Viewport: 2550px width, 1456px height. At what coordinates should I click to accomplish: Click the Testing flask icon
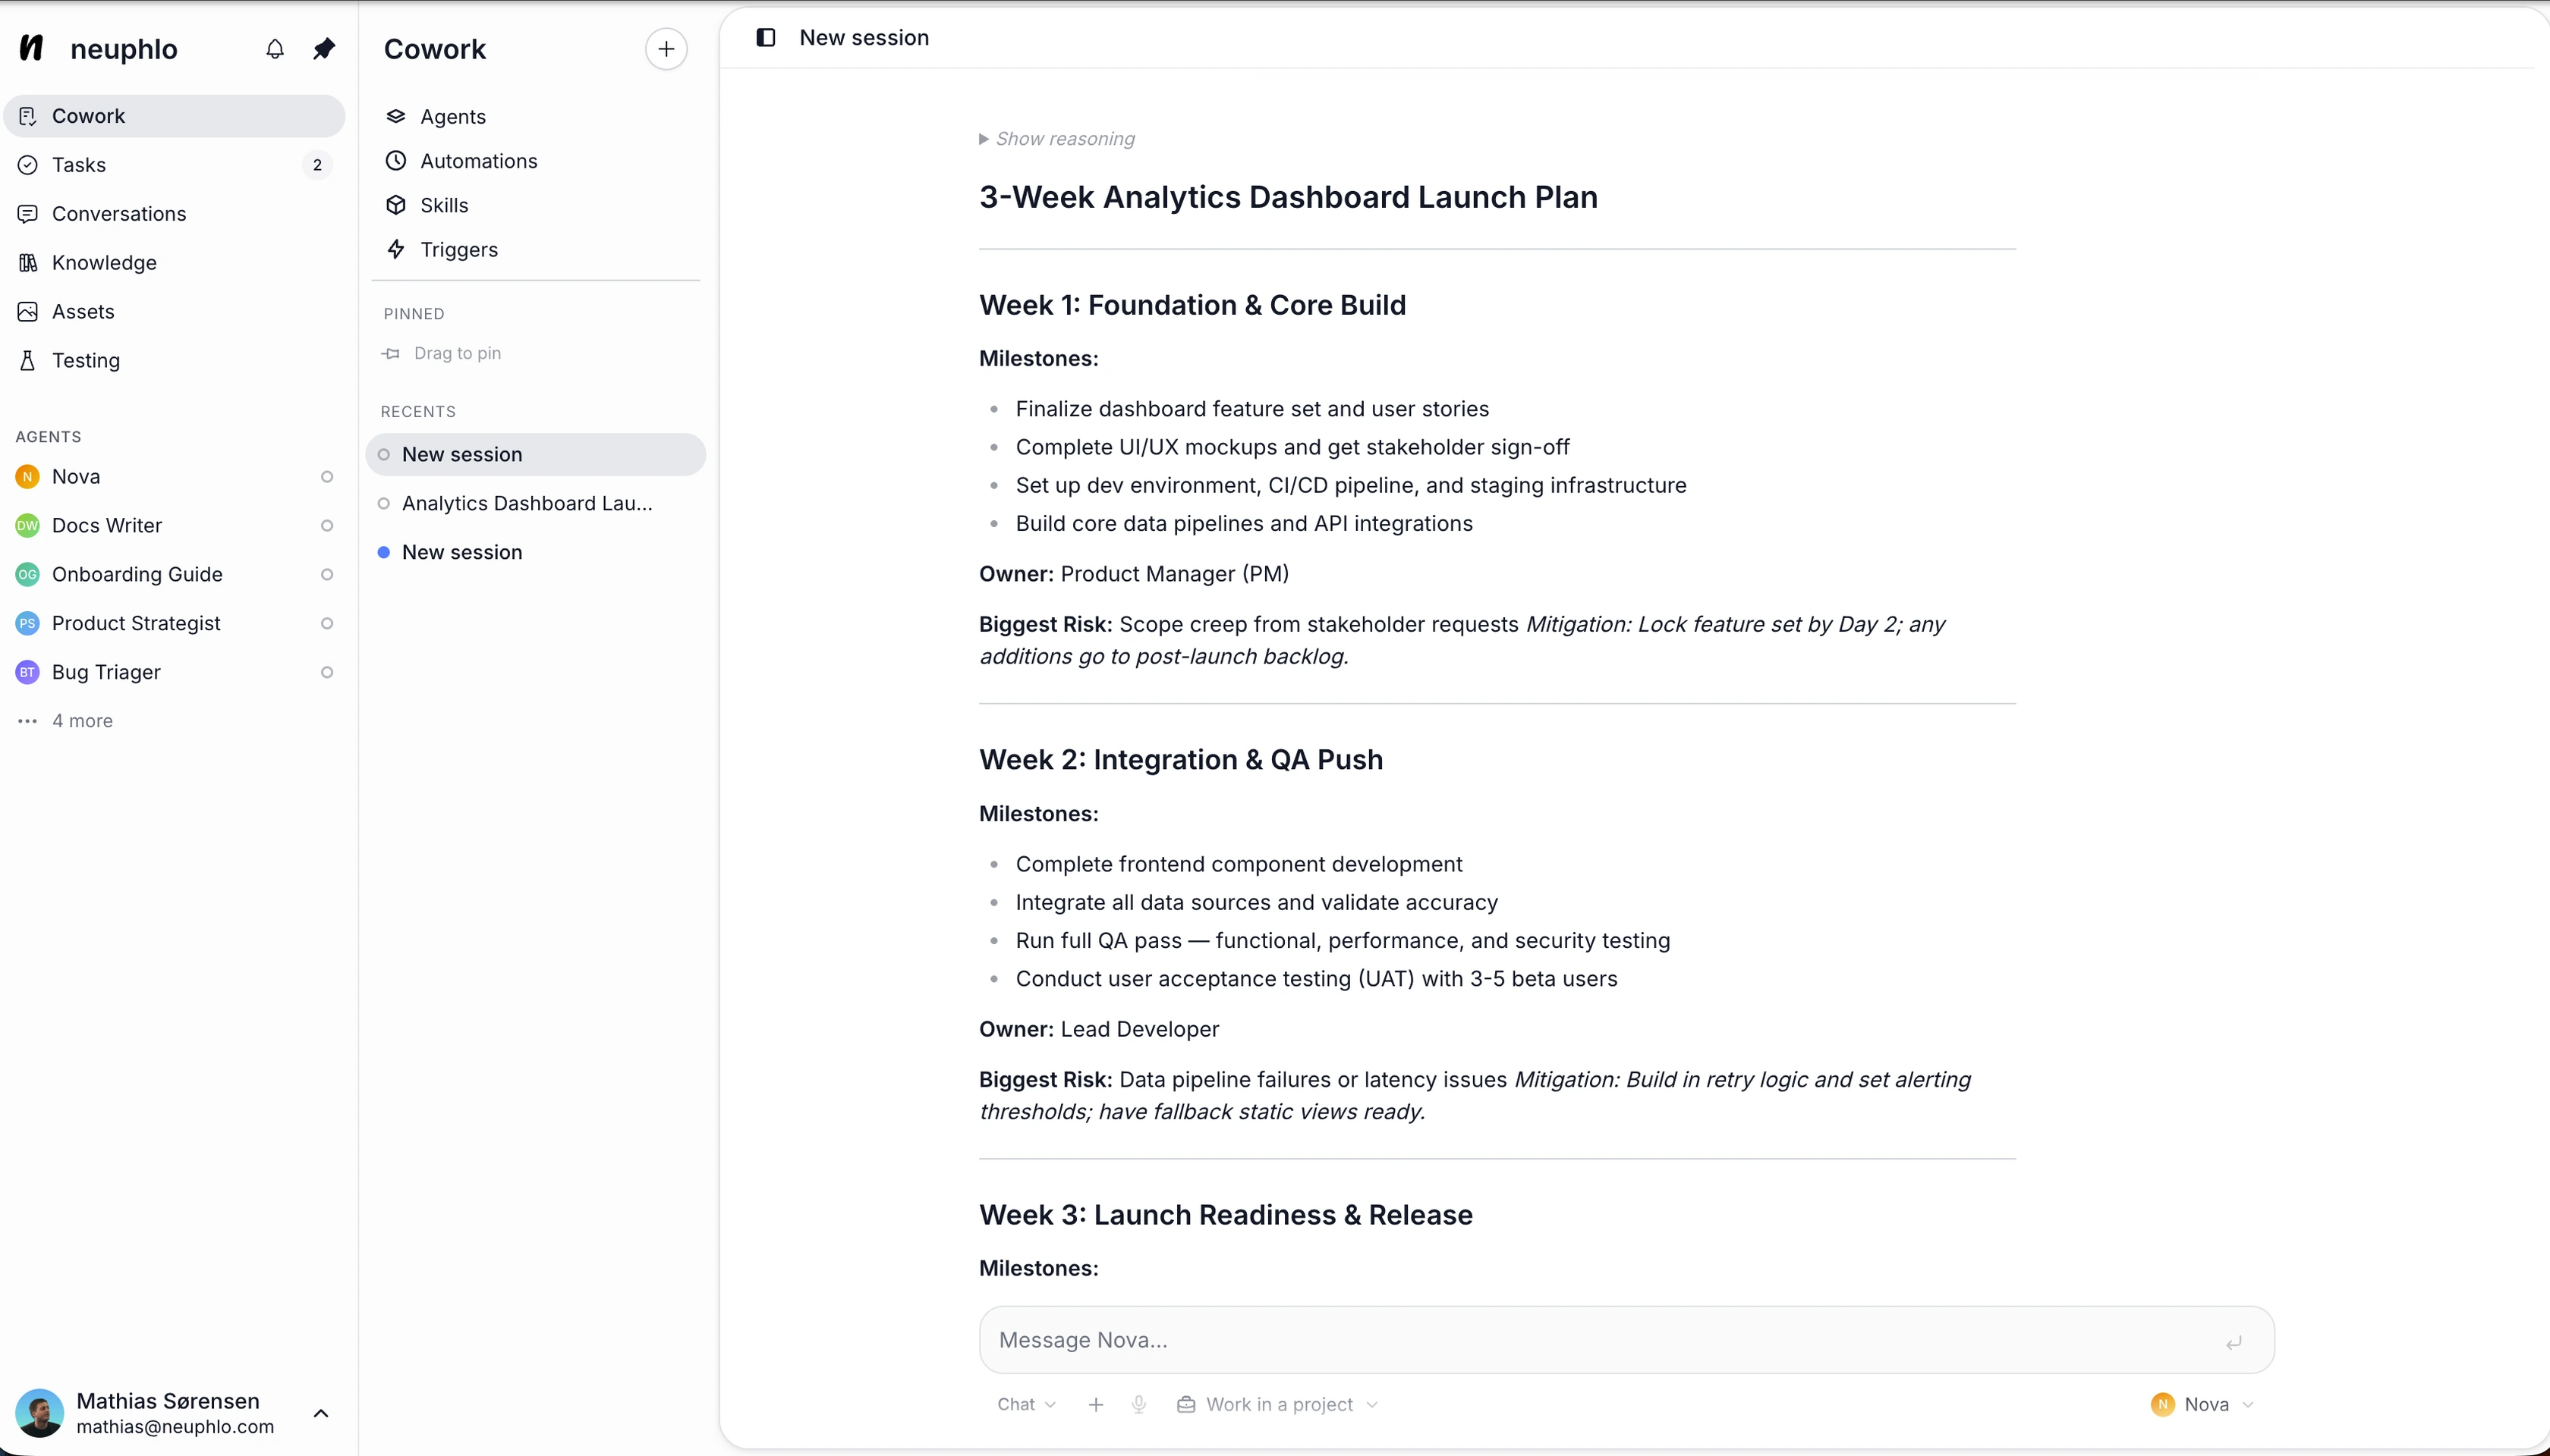tap(28, 361)
